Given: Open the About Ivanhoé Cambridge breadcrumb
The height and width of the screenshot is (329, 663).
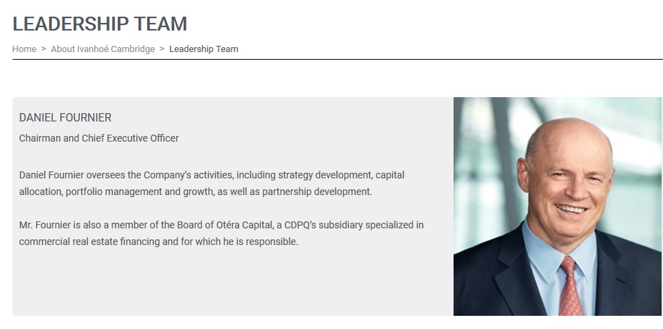Looking at the screenshot, I should tap(103, 49).
